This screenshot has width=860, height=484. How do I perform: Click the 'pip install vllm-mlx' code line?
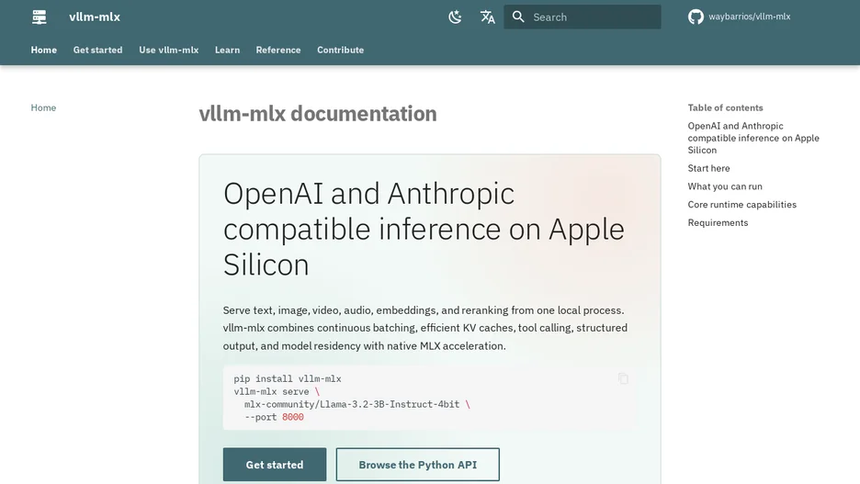(288, 378)
